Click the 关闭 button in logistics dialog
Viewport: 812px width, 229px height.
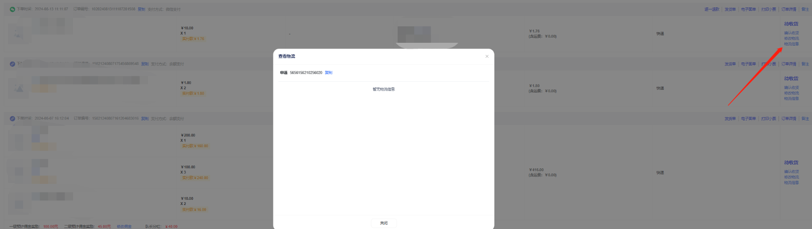tap(384, 223)
